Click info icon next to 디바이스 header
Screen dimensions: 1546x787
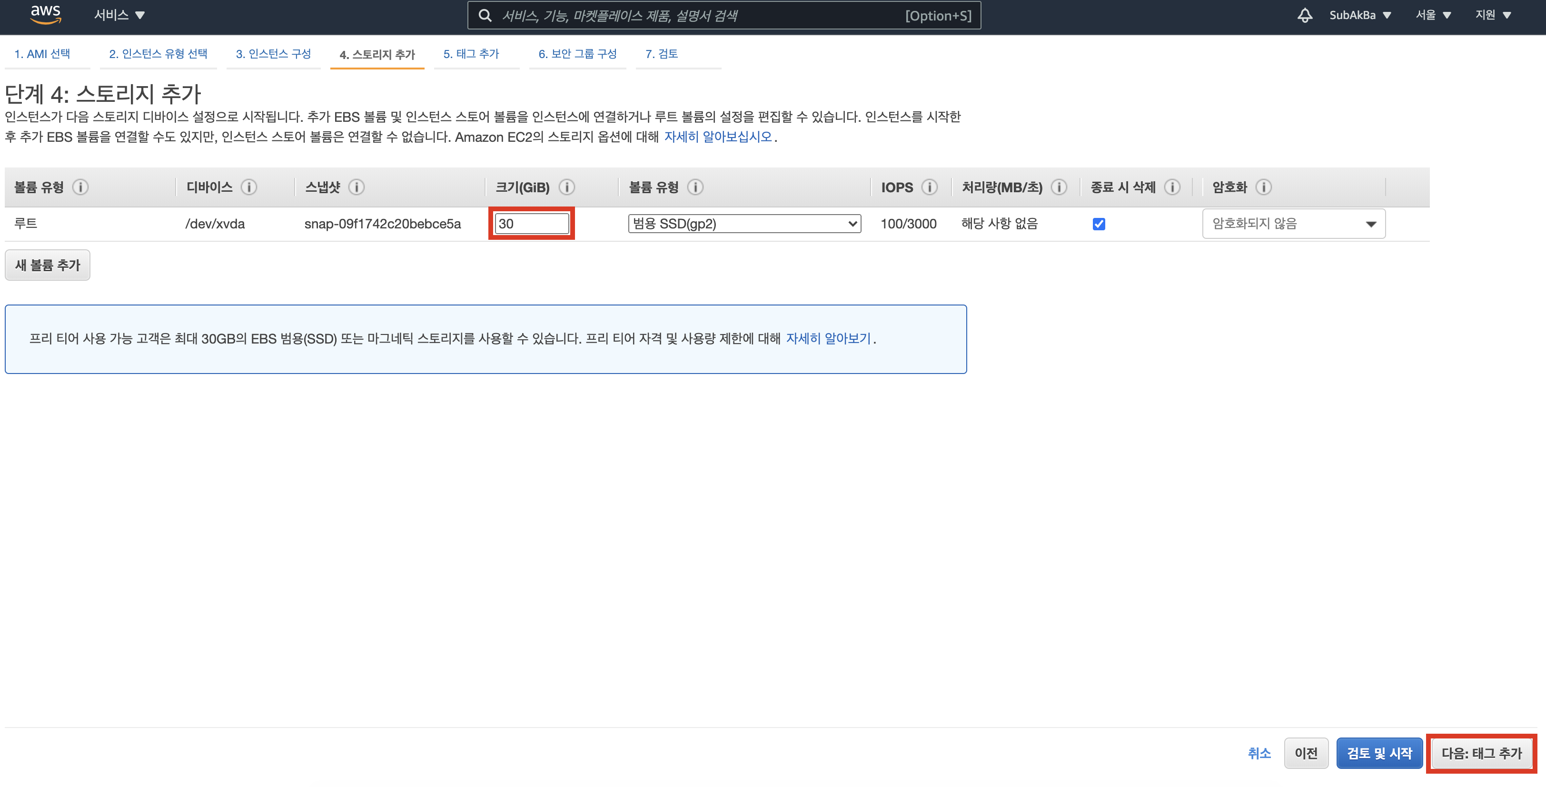pos(249,187)
